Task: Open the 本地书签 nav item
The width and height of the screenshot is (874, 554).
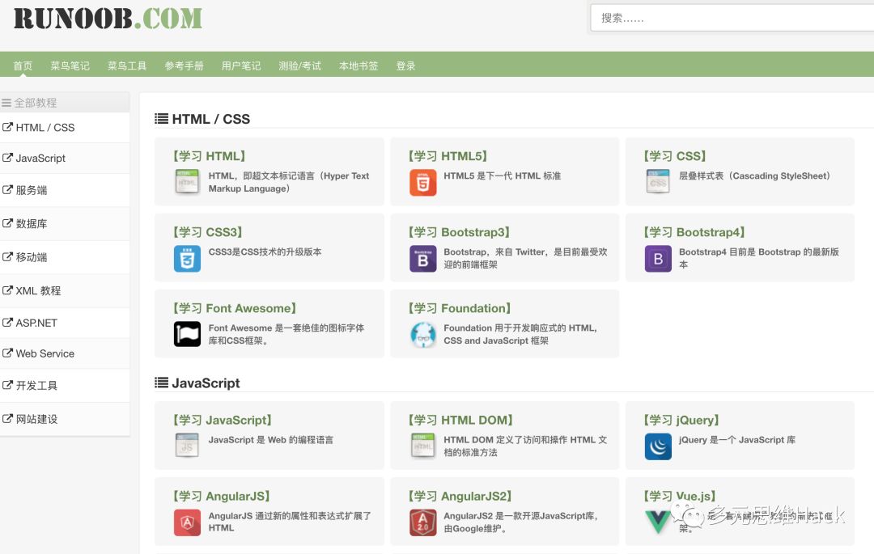Action: point(359,66)
